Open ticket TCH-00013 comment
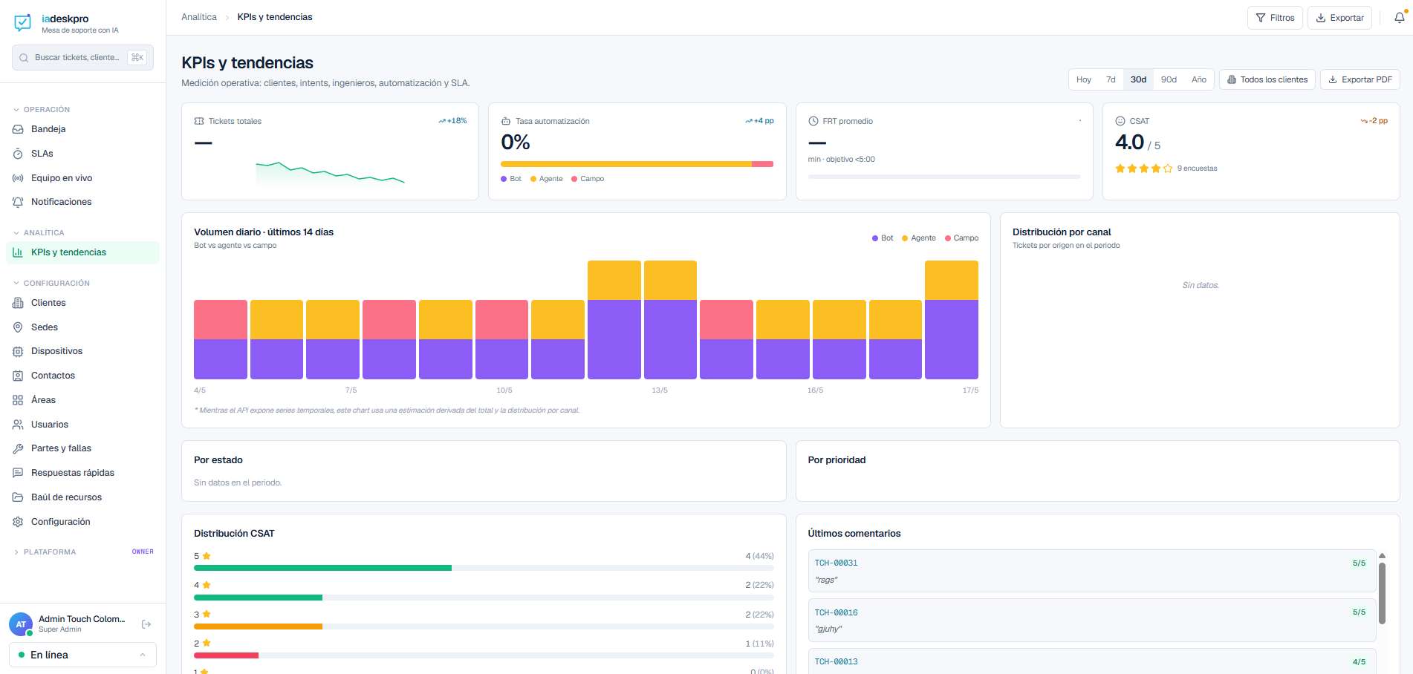Image resolution: width=1413 pixels, height=674 pixels. click(x=1092, y=661)
